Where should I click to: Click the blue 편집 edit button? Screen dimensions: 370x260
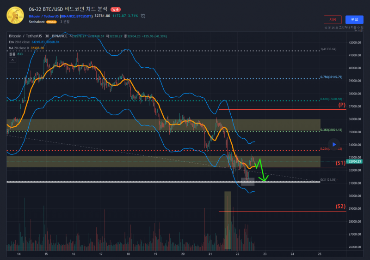point(354,19)
